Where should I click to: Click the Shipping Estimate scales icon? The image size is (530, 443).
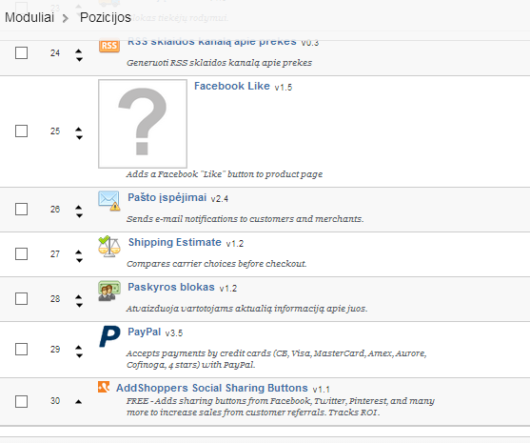(109, 246)
